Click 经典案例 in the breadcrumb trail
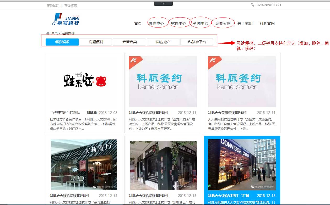Screen dimensions: 330x205 [x=68, y=33]
